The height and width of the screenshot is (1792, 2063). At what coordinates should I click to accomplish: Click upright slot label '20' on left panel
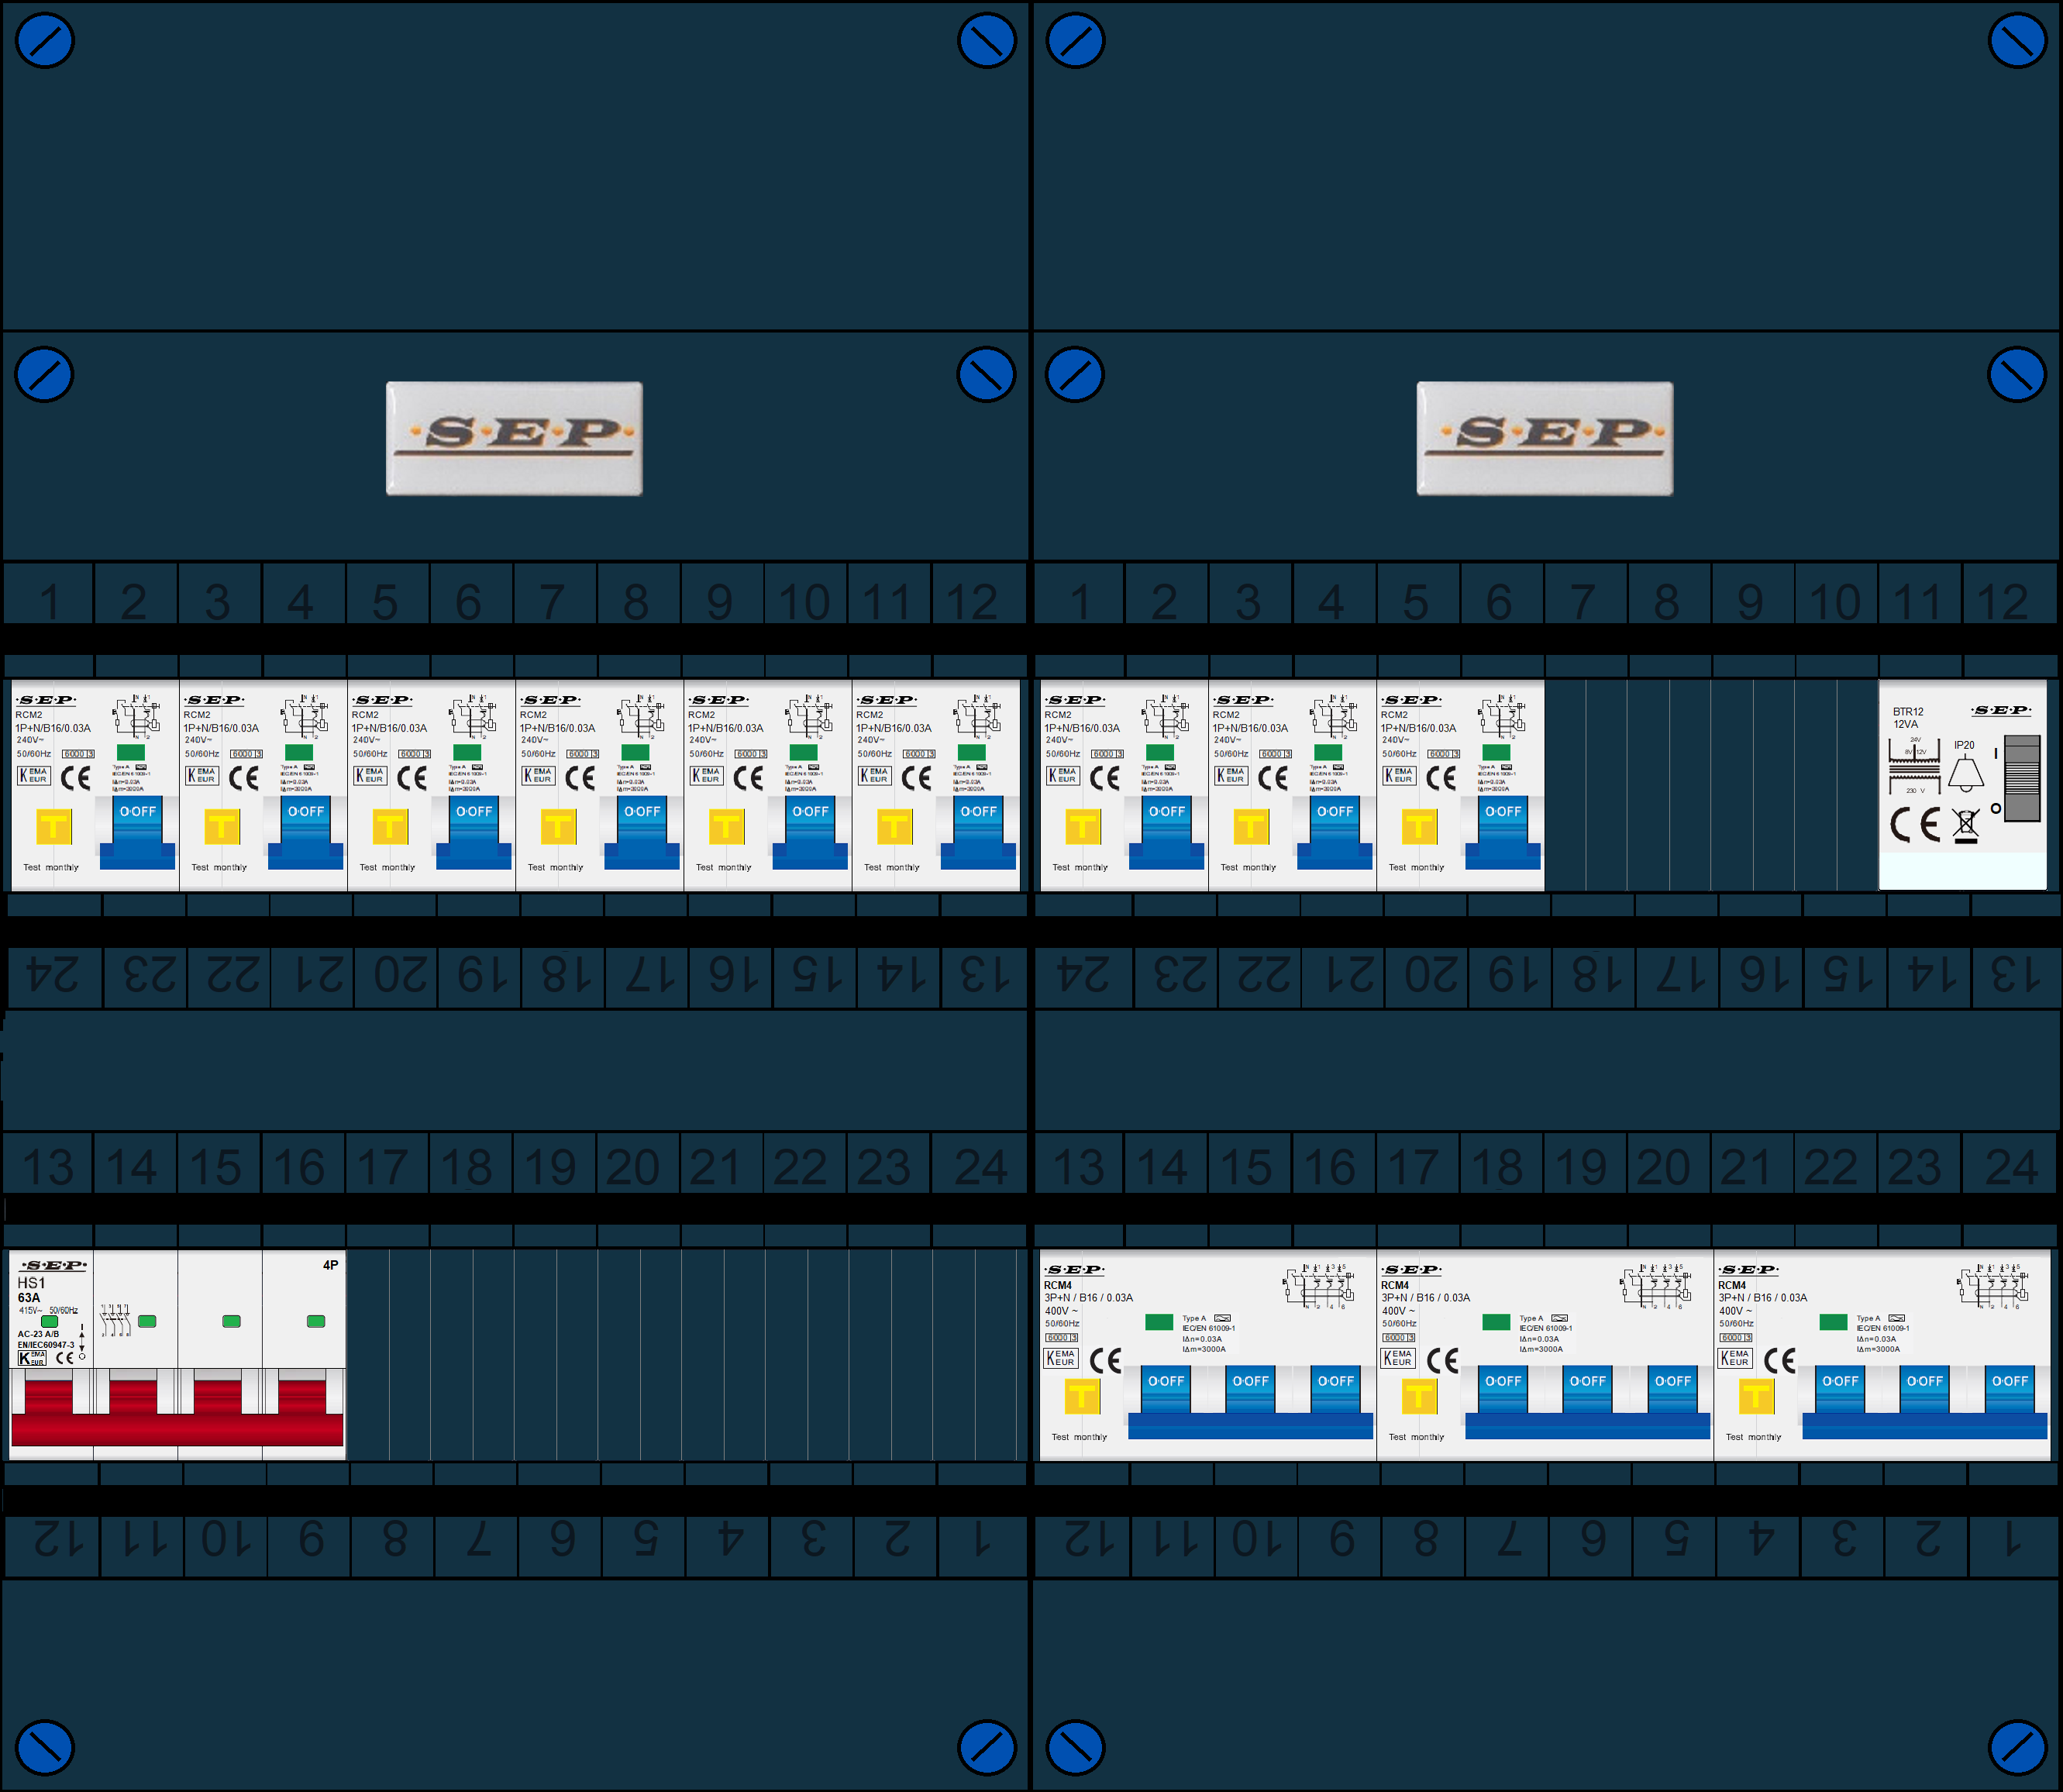tap(633, 1167)
